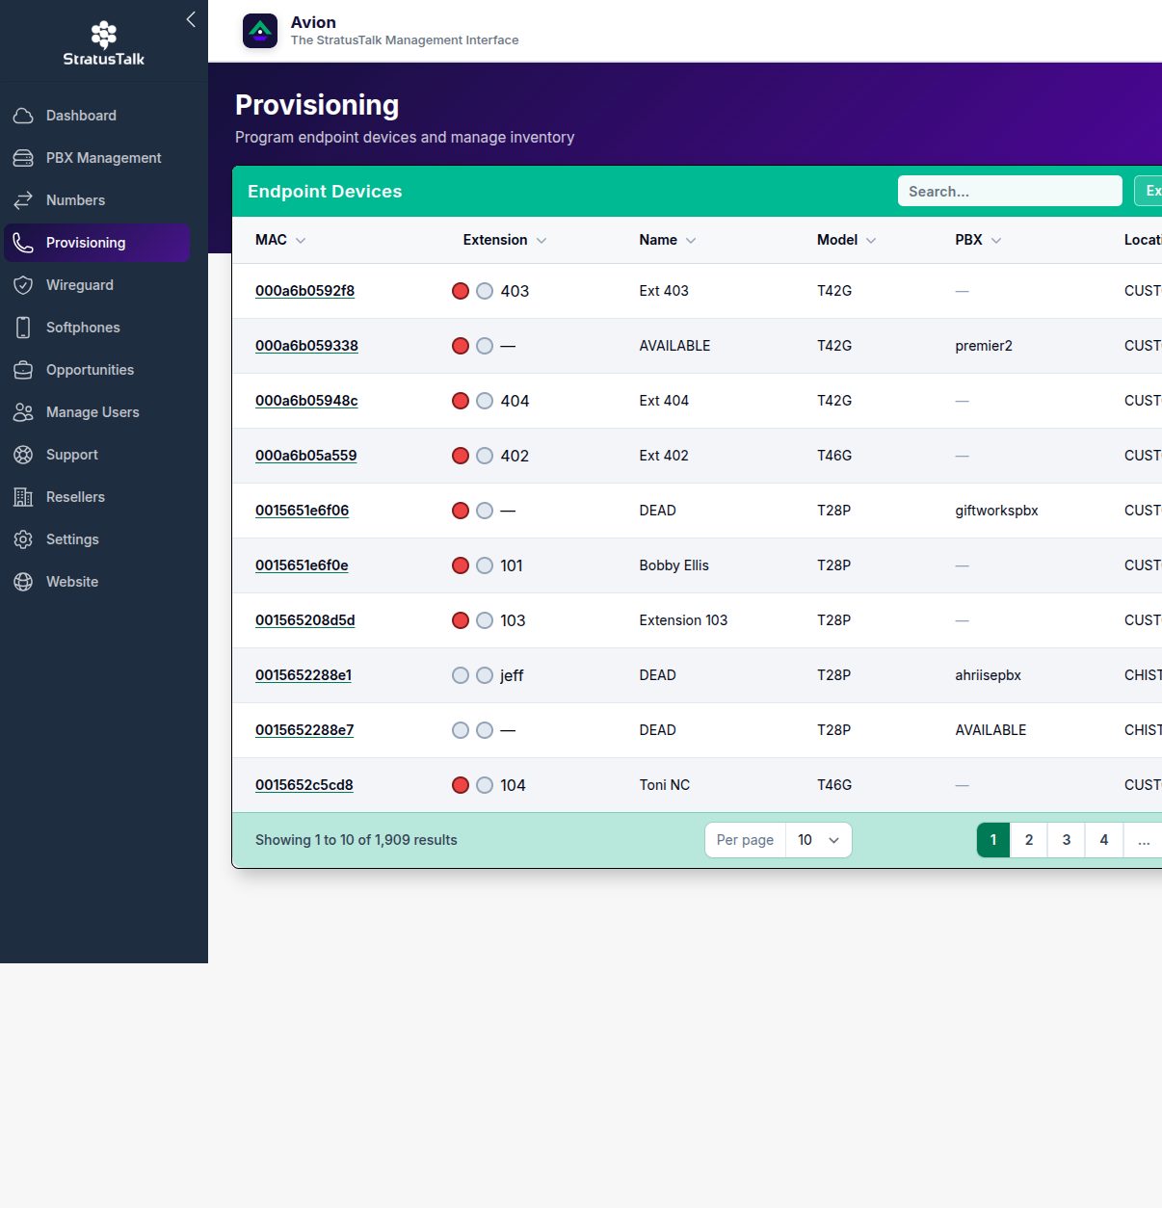Click the Manage Users people icon
1162x1208 pixels.
(23, 412)
